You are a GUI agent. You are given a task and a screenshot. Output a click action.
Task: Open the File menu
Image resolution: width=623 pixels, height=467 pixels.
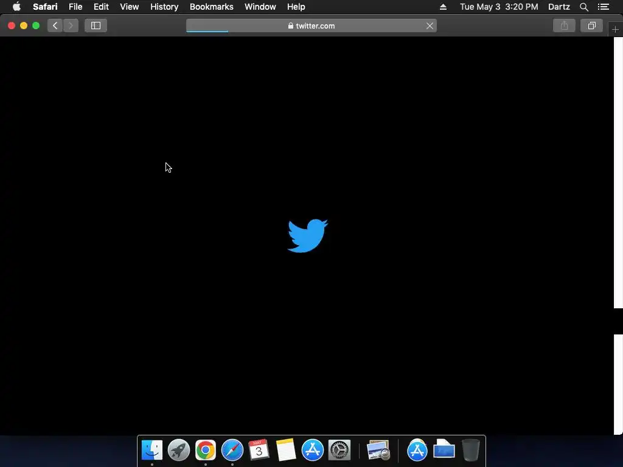(x=75, y=7)
